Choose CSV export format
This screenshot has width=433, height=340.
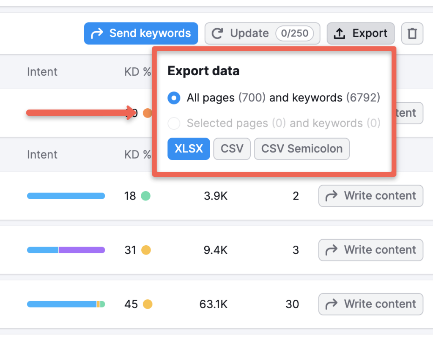[232, 149]
